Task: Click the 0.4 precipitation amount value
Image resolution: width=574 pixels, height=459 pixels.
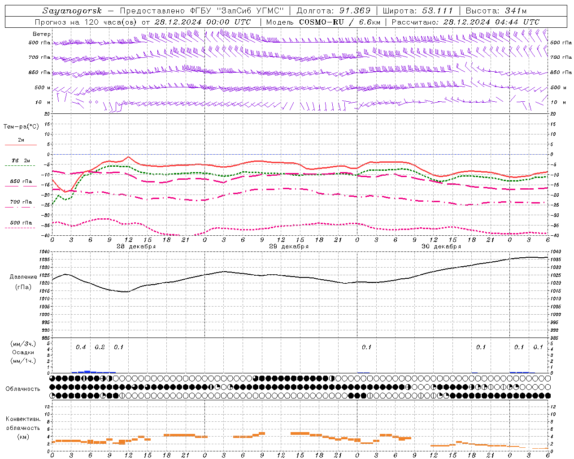Action: coord(81,347)
